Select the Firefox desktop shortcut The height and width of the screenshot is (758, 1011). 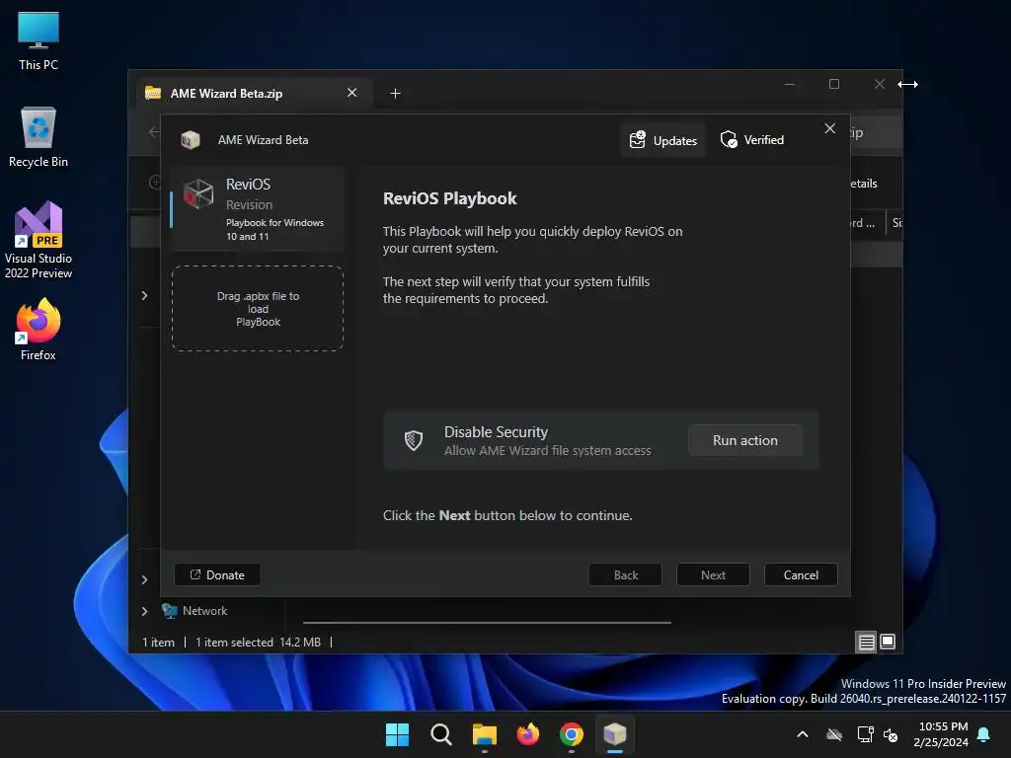tap(39, 330)
